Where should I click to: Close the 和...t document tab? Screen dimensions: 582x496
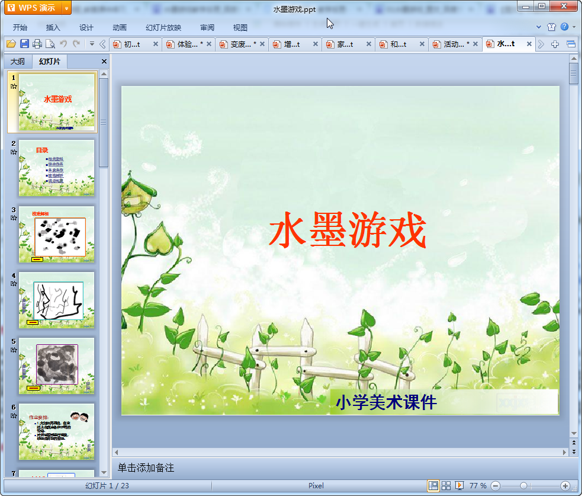[422, 44]
